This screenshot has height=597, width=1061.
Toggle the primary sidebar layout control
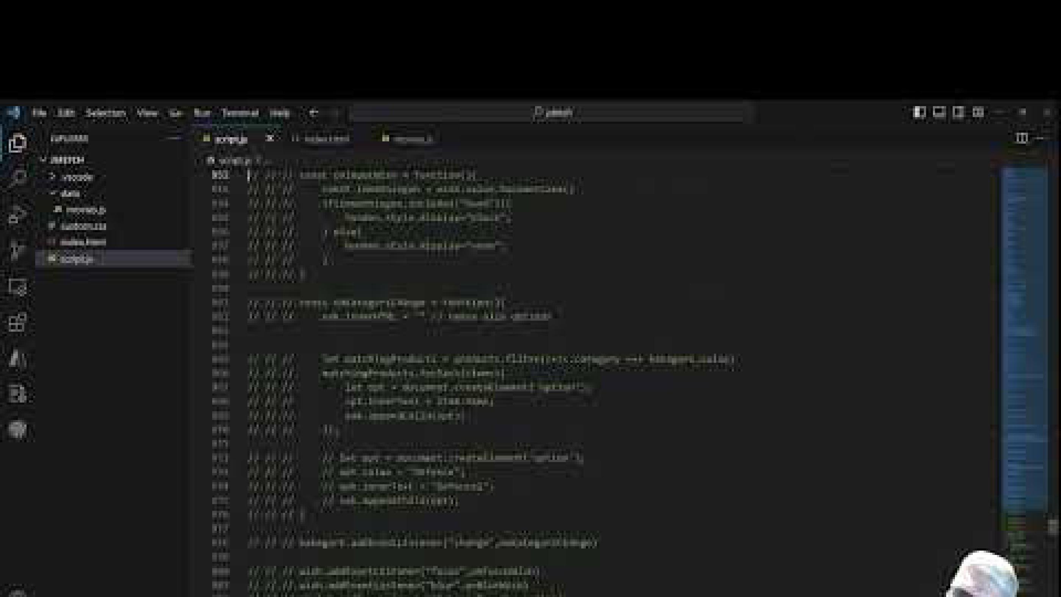919,112
